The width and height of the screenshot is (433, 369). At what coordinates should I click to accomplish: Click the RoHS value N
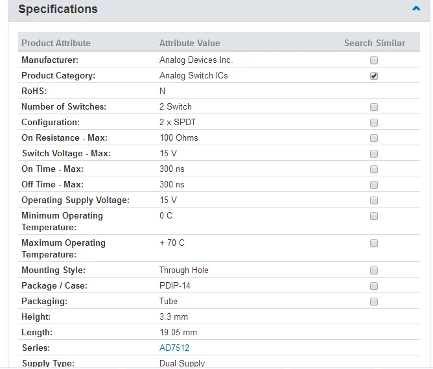[x=162, y=91]
